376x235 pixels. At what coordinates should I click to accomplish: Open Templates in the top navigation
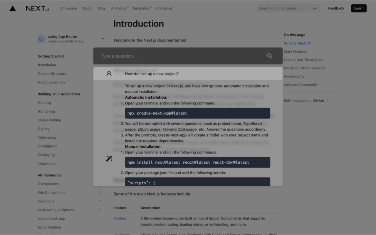tap(141, 8)
